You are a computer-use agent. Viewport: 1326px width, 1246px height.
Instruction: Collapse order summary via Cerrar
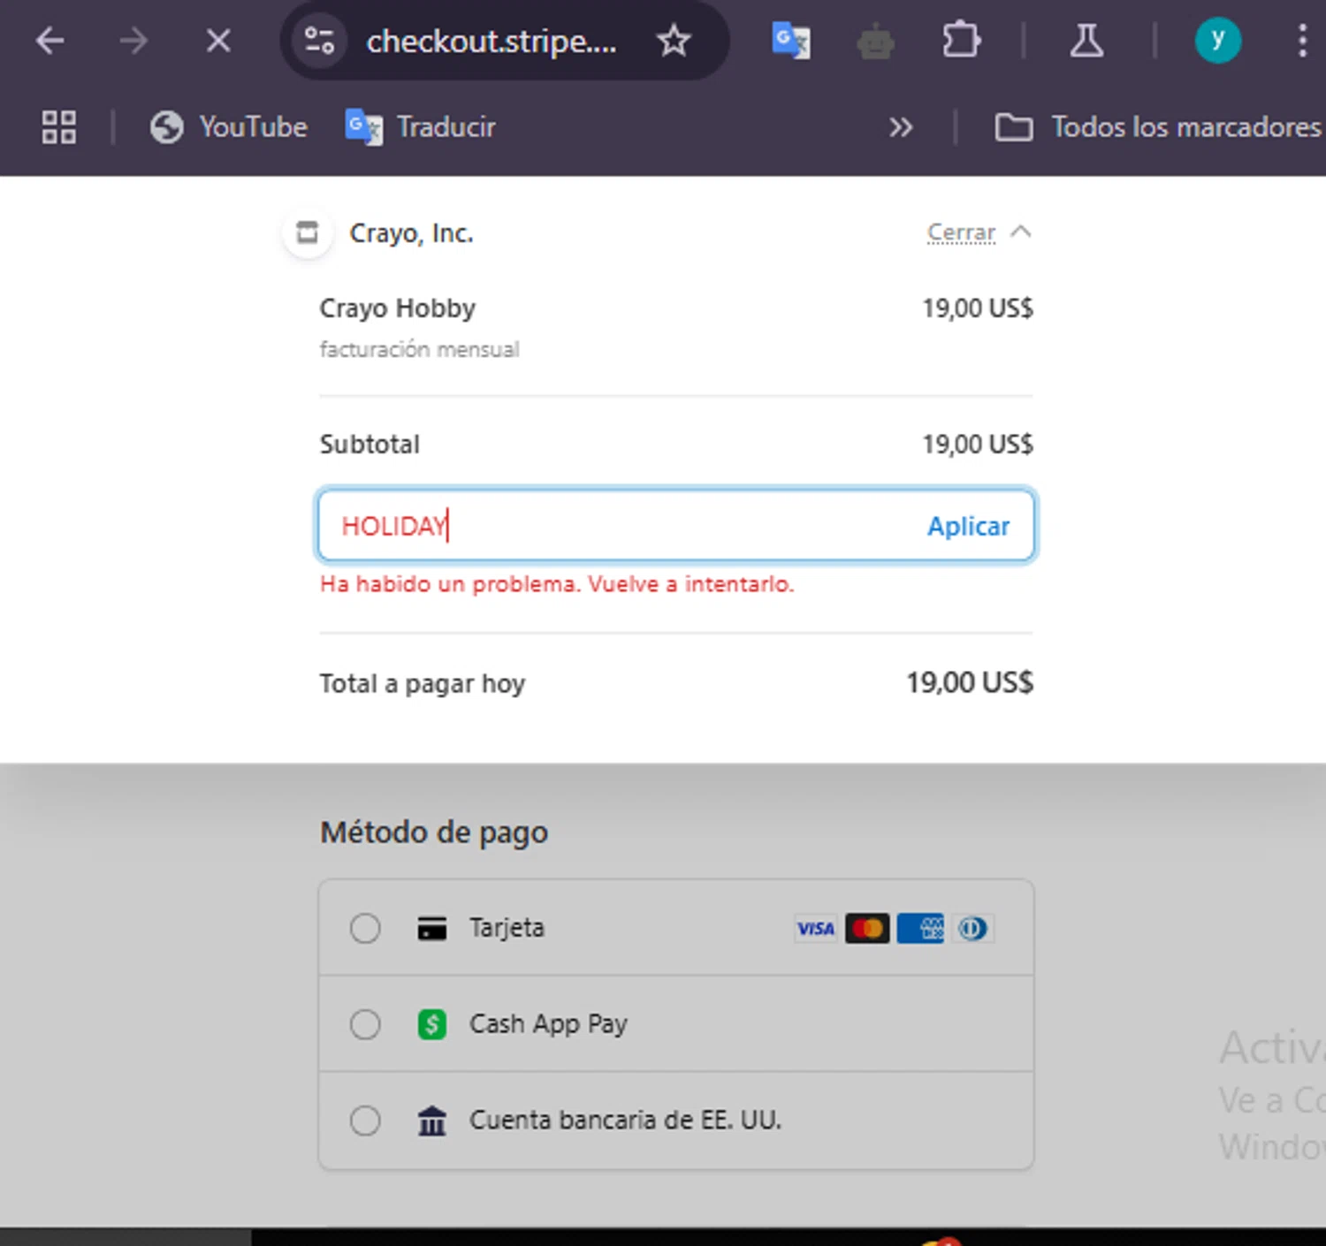click(961, 232)
